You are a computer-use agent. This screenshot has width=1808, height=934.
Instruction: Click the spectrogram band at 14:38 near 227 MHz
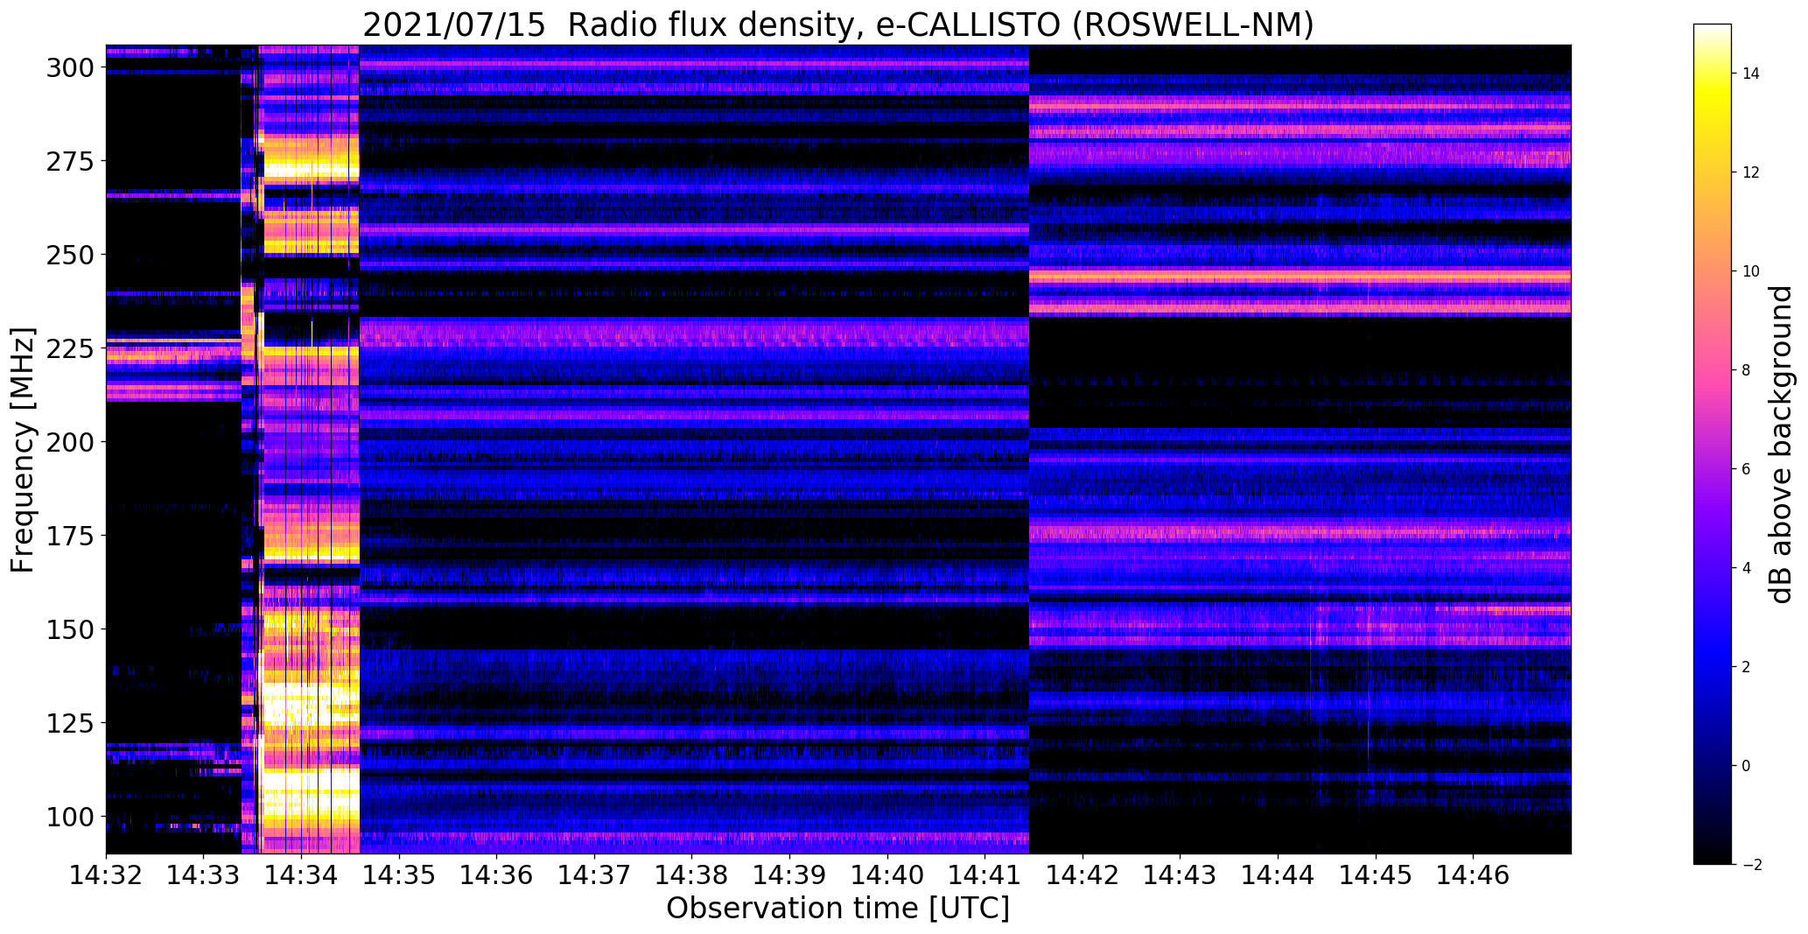(692, 334)
